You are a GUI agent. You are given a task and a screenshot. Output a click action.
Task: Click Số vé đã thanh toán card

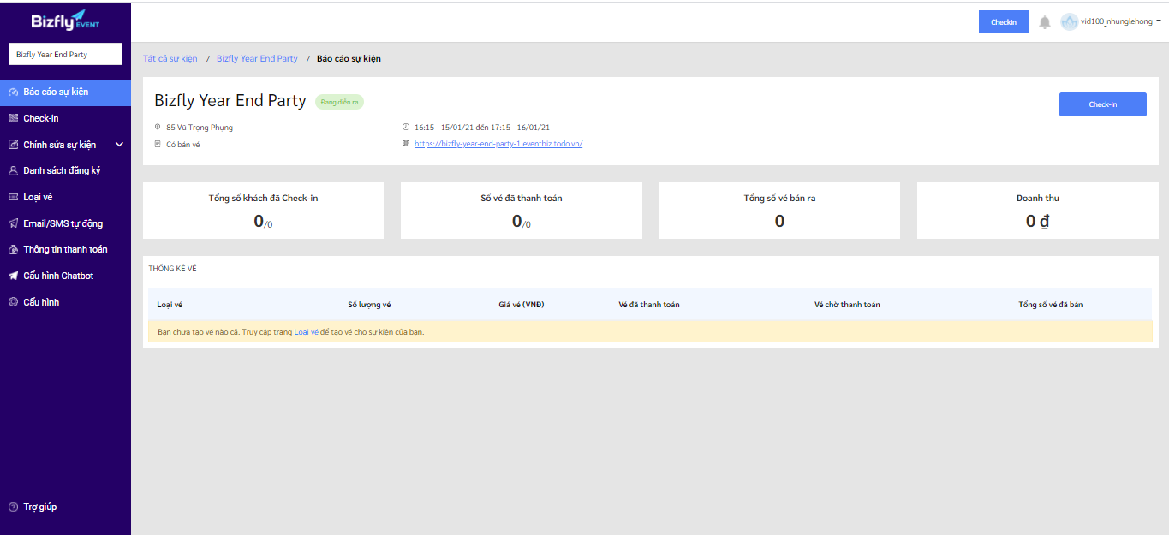click(522, 210)
